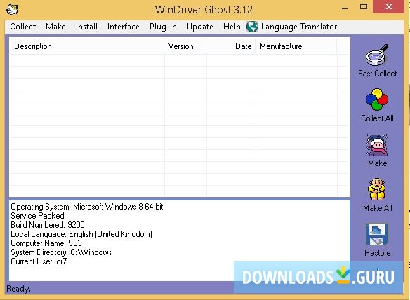Sort by the Description column header
410x300 pixels.
click(x=87, y=46)
